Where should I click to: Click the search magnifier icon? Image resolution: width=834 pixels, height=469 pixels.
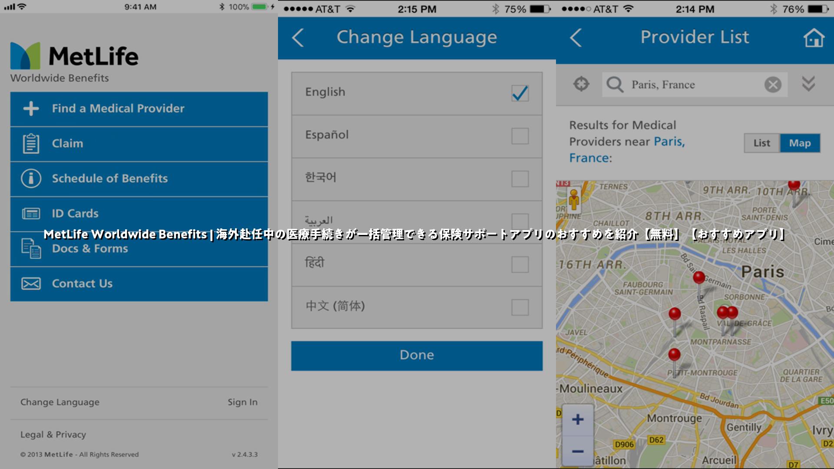point(615,84)
